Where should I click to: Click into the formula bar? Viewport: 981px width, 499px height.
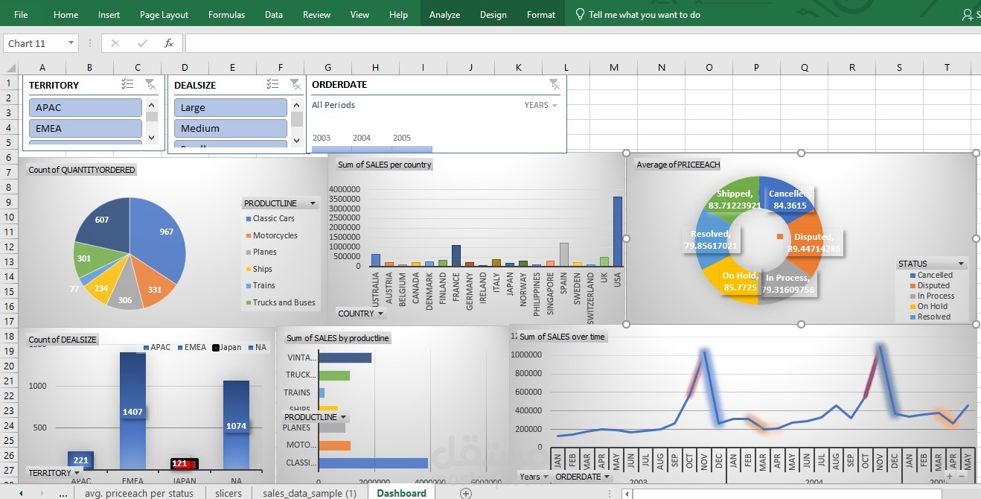click(x=583, y=43)
